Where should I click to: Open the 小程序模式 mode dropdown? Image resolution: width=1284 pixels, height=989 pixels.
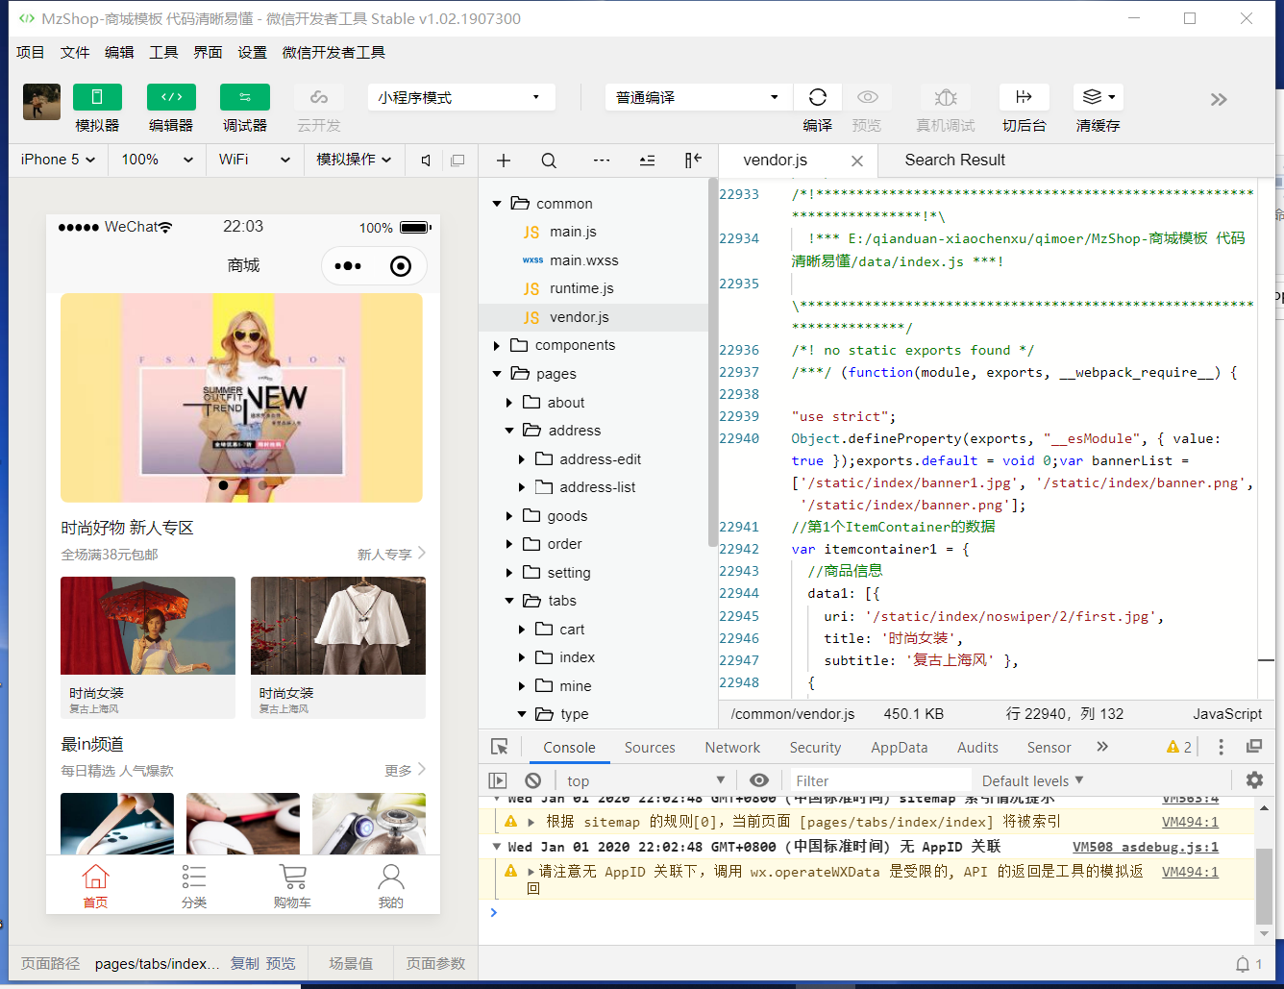point(461,97)
